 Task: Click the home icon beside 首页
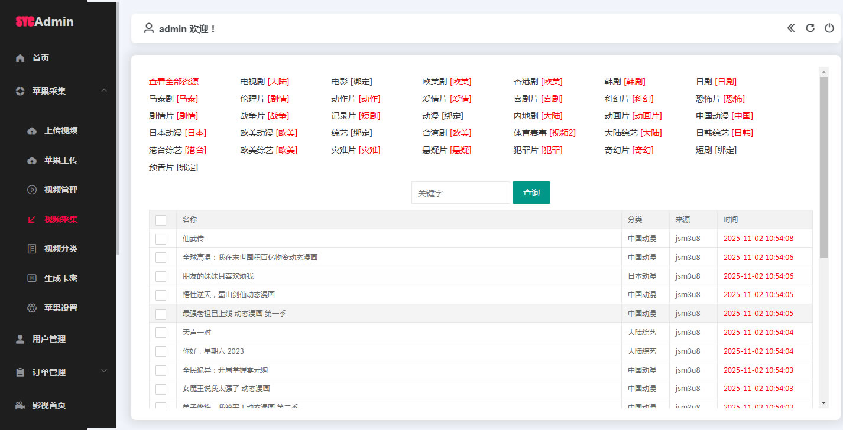[20, 58]
